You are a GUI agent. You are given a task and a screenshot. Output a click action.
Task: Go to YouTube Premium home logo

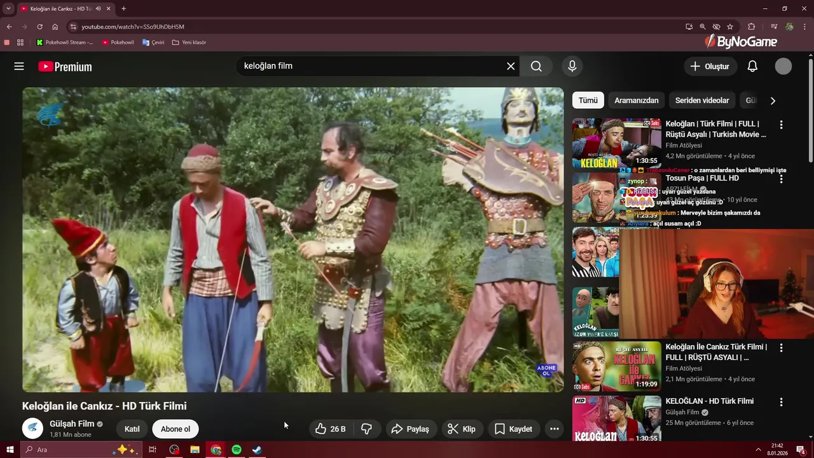[x=65, y=67]
